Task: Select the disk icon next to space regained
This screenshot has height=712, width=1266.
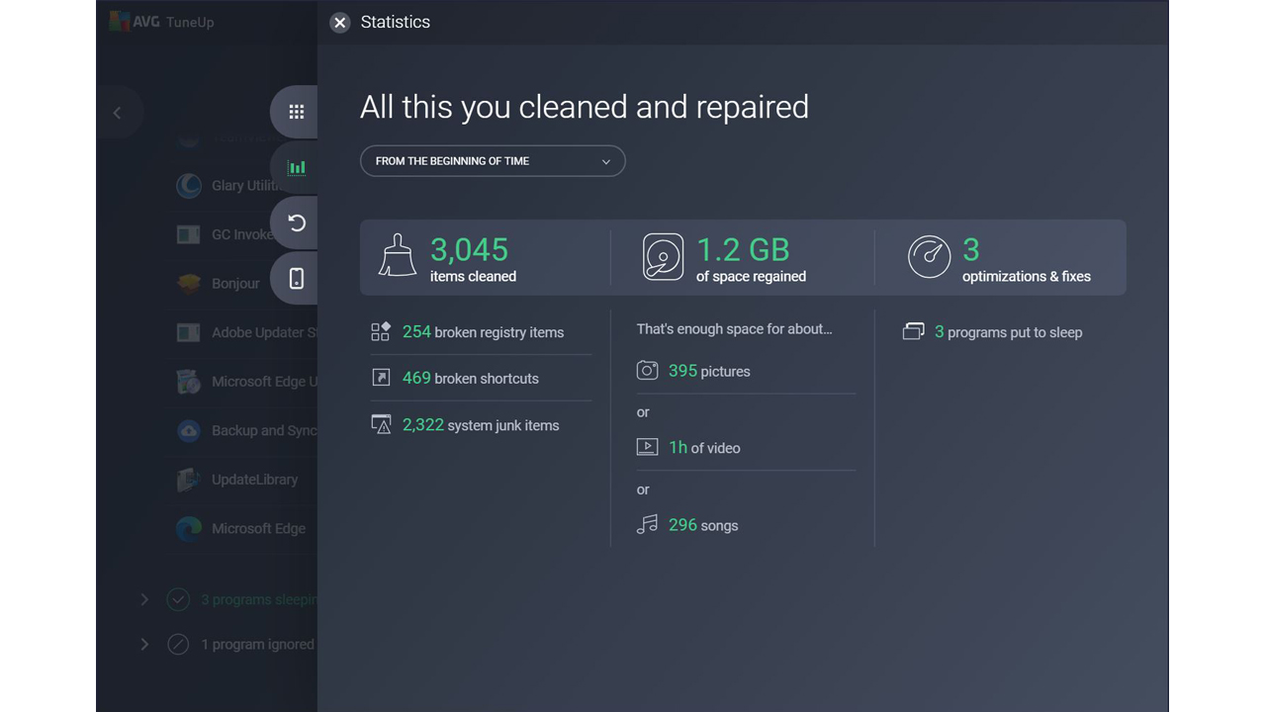Action: point(663,256)
